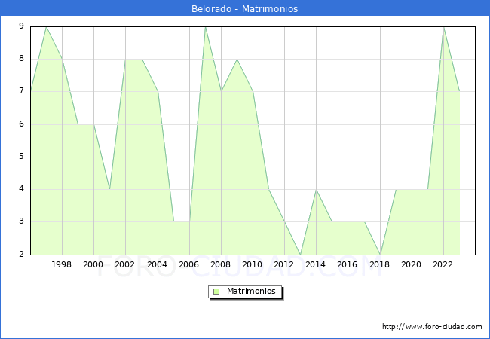Click the y-axis value 2
This screenshot has height=339, width=490.
[x=21, y=254]
